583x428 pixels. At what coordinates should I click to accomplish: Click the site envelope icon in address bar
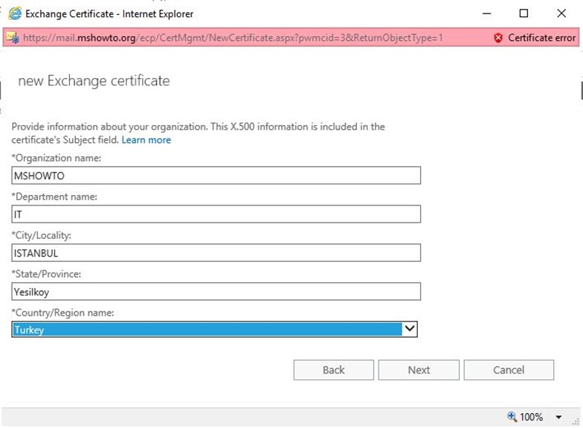pyautogui.click(x=13, y=37)
